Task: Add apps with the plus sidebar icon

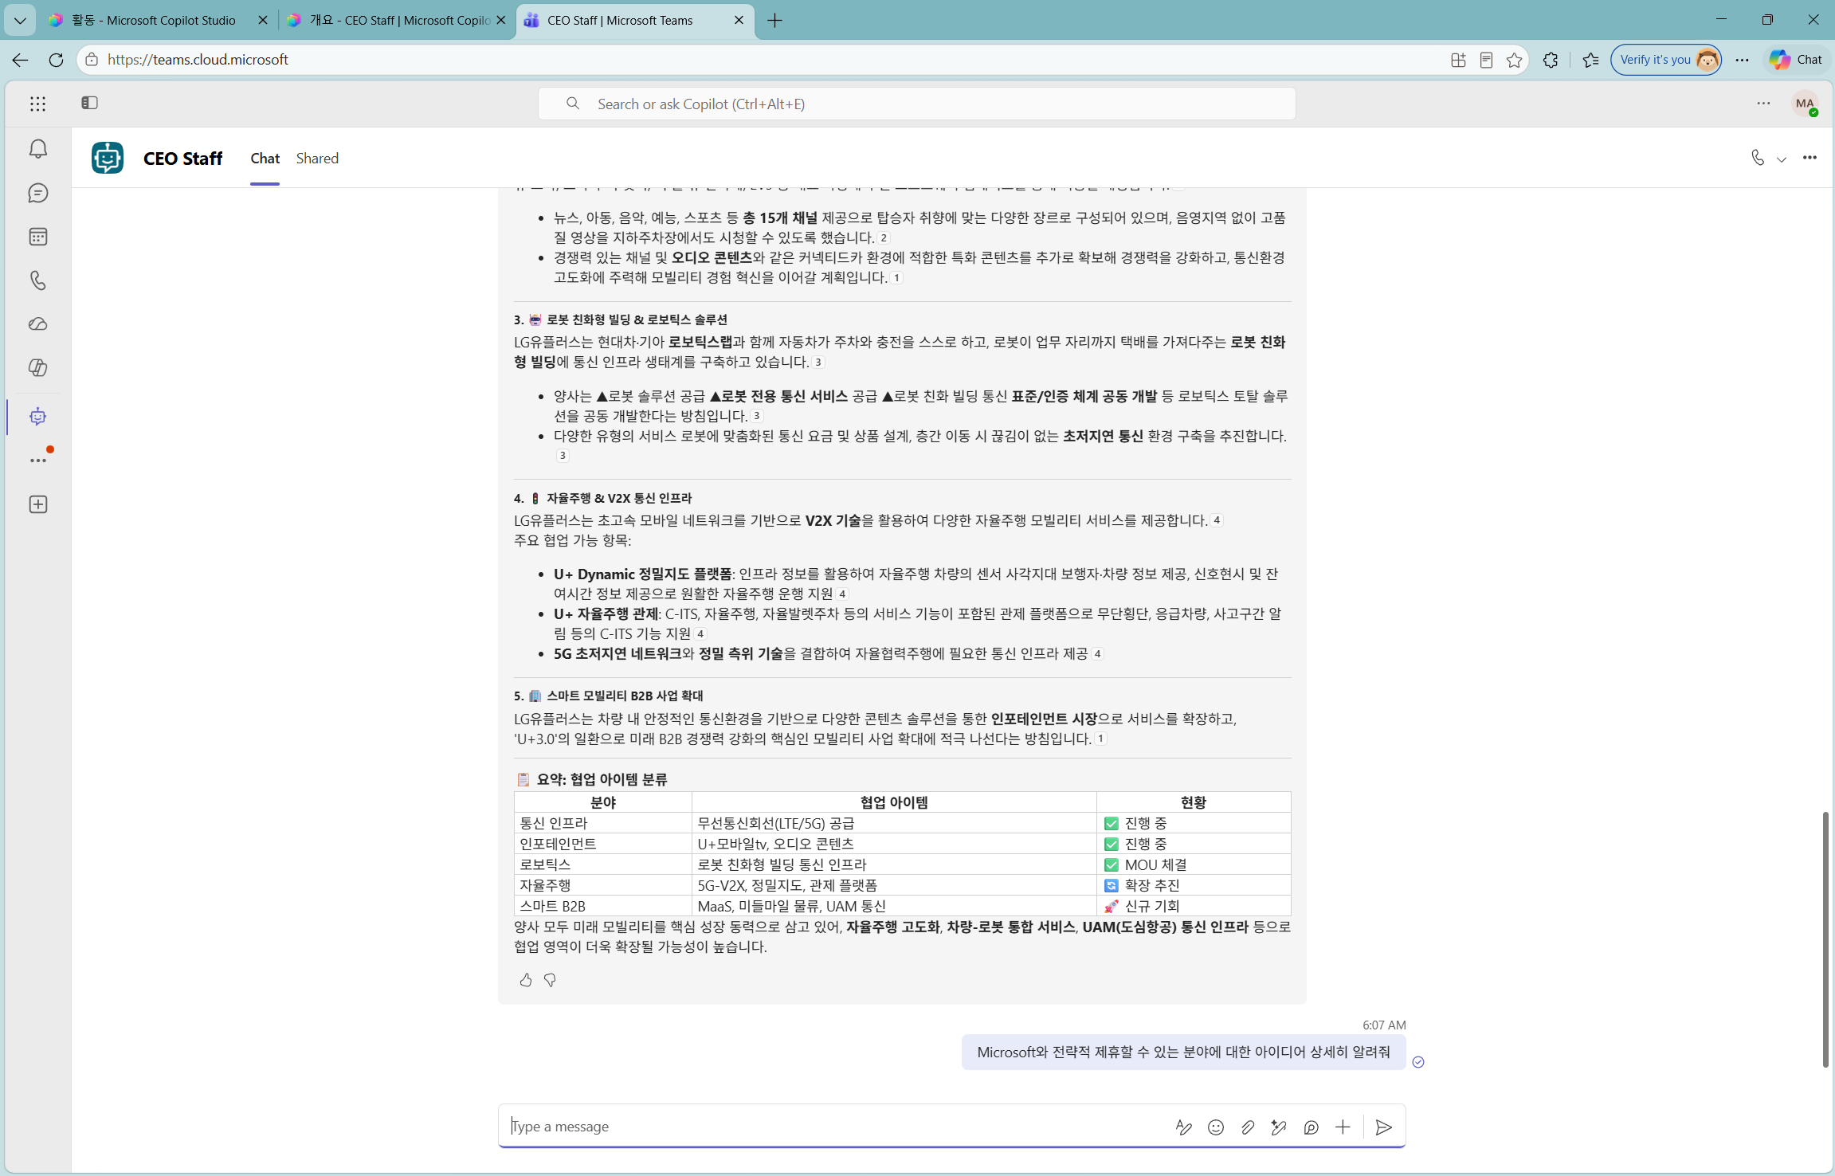Action: click(38, 504)
